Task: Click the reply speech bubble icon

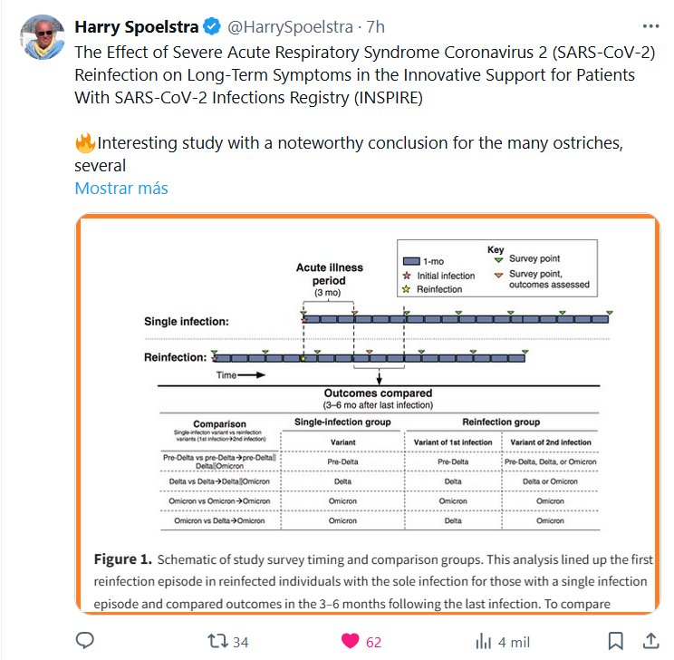Action: [85, 641]
